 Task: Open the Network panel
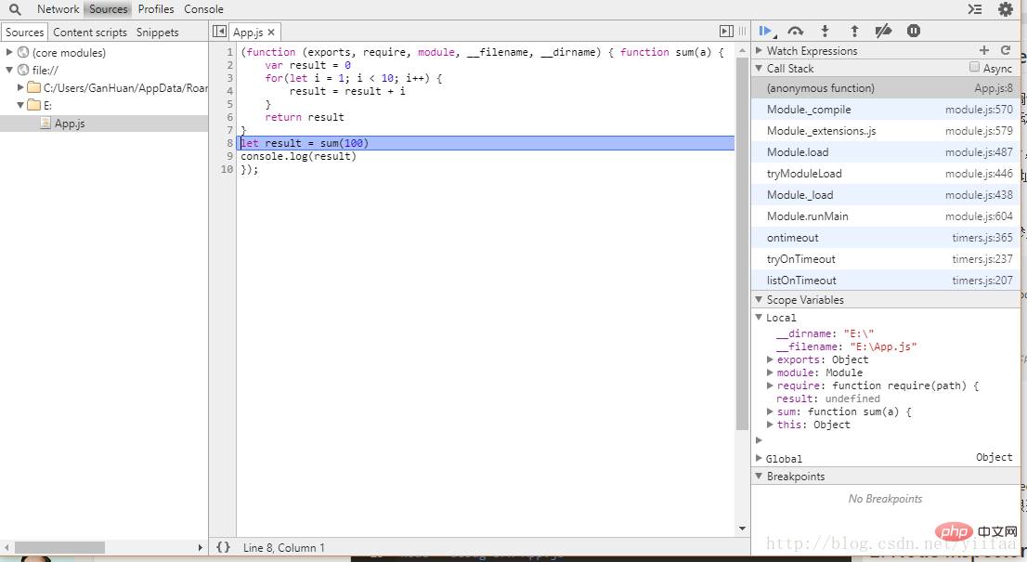(58, 9)
